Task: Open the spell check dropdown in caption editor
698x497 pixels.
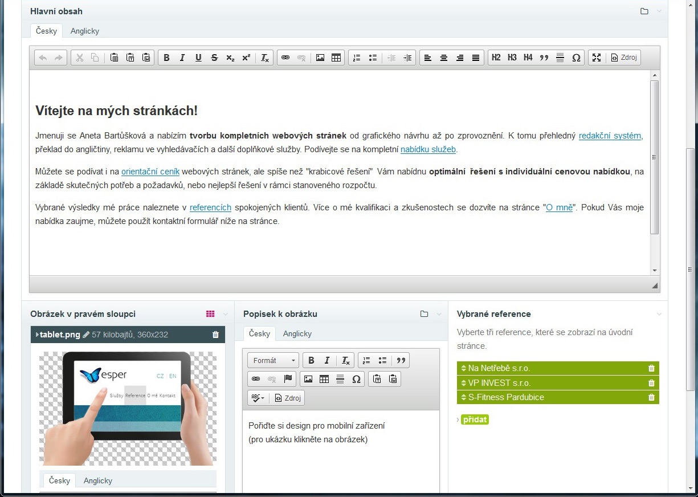Action: tap(258, 398)
